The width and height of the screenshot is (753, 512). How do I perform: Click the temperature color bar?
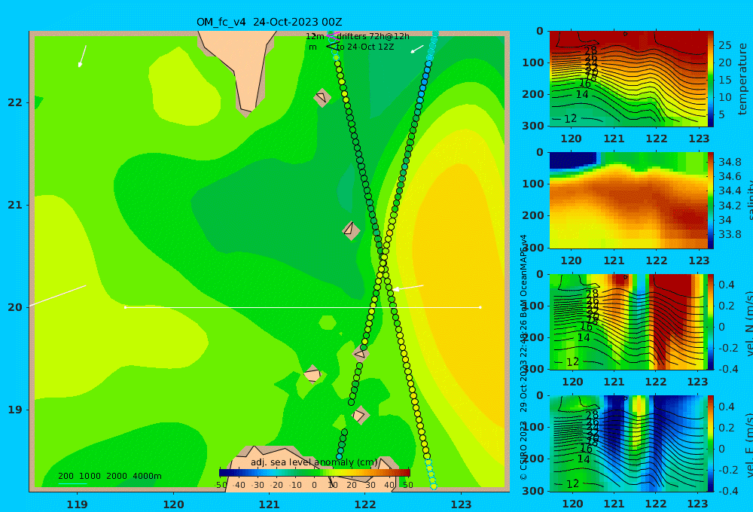click(711, 79)
